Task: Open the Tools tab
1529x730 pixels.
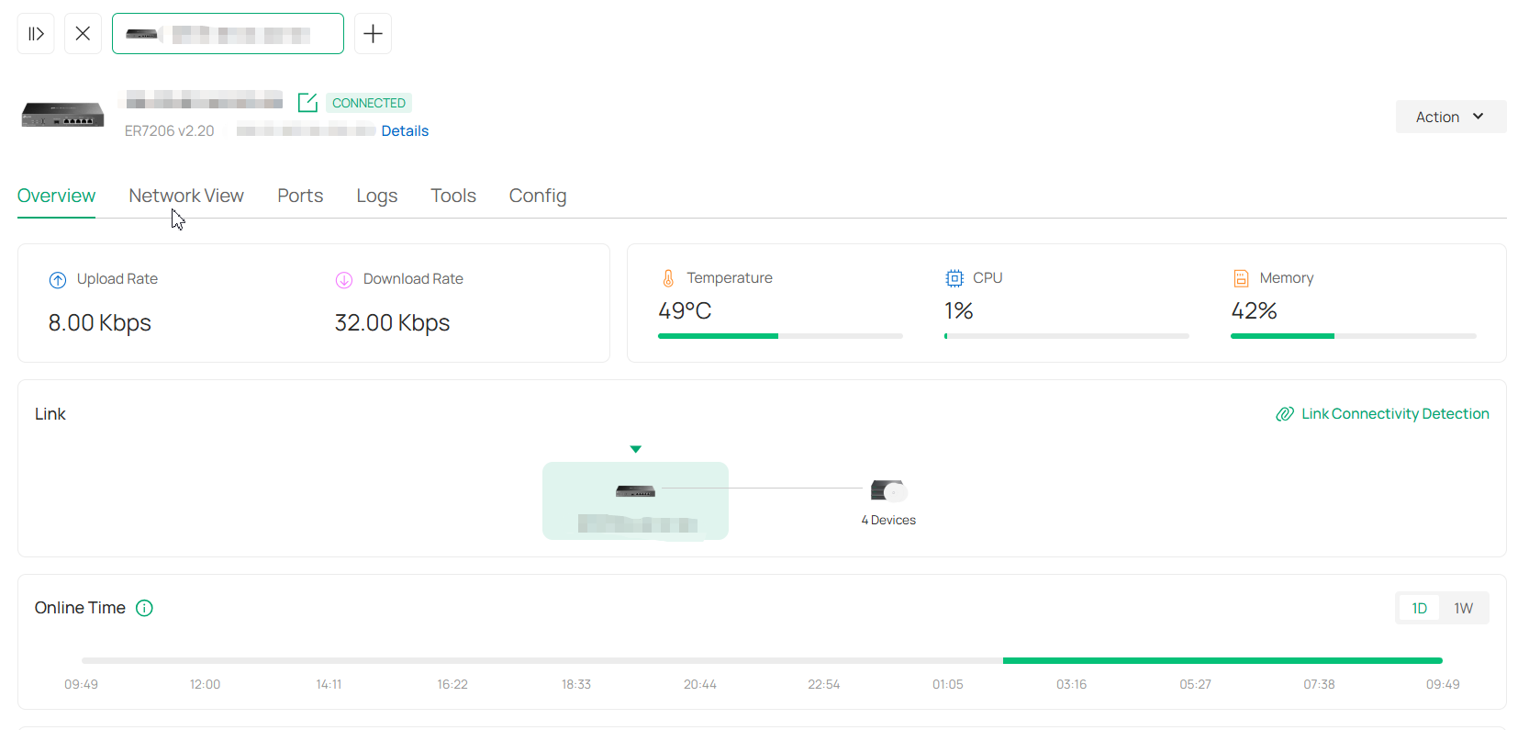Action: (x=453, y=196)
